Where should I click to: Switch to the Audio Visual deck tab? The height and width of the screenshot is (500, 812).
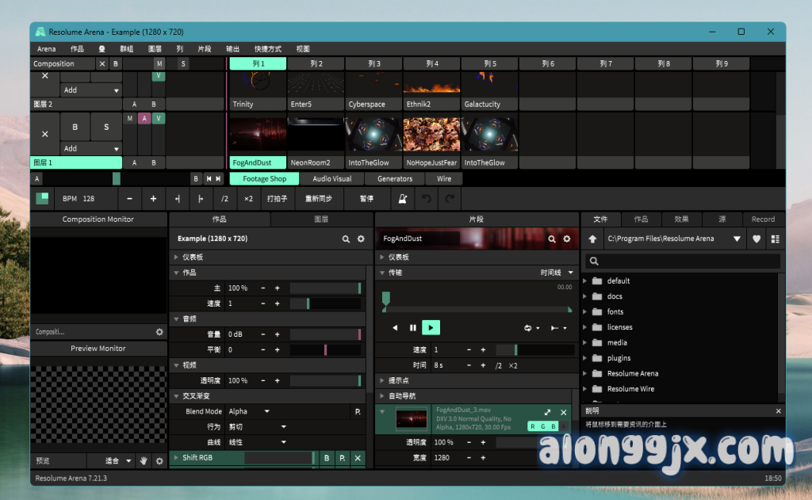click(x=331, y=179)
